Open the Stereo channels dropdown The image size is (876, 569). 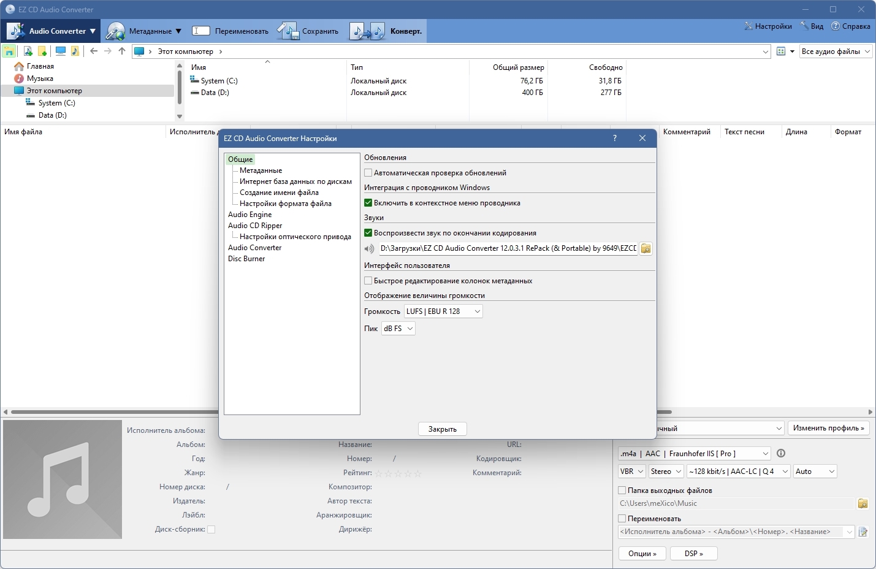click(666, 472)
